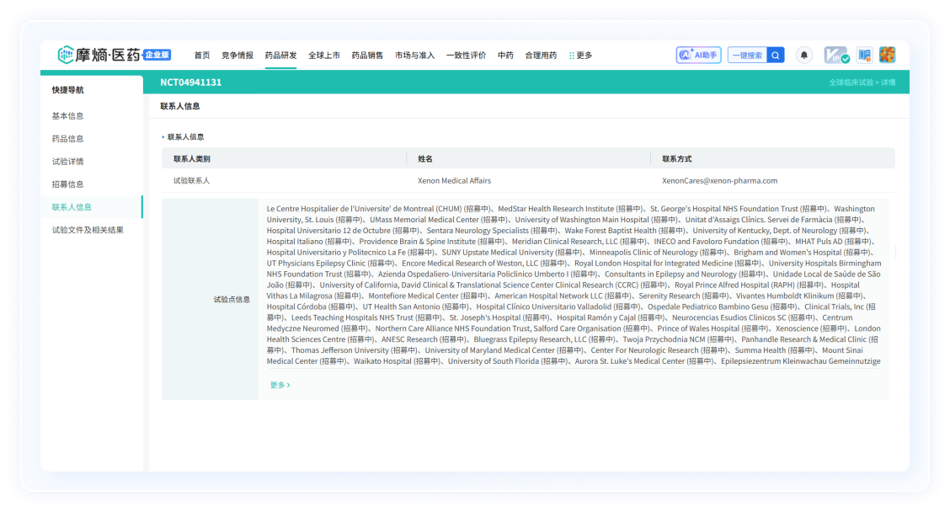Click the 试验联系人 category cell

(x=191, y=180)
